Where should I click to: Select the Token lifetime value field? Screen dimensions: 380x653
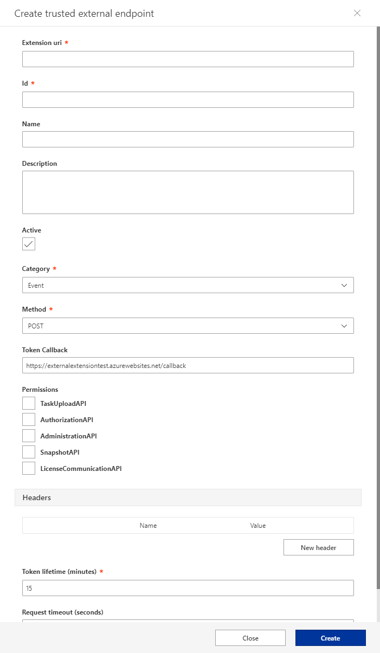click(188, 587)
